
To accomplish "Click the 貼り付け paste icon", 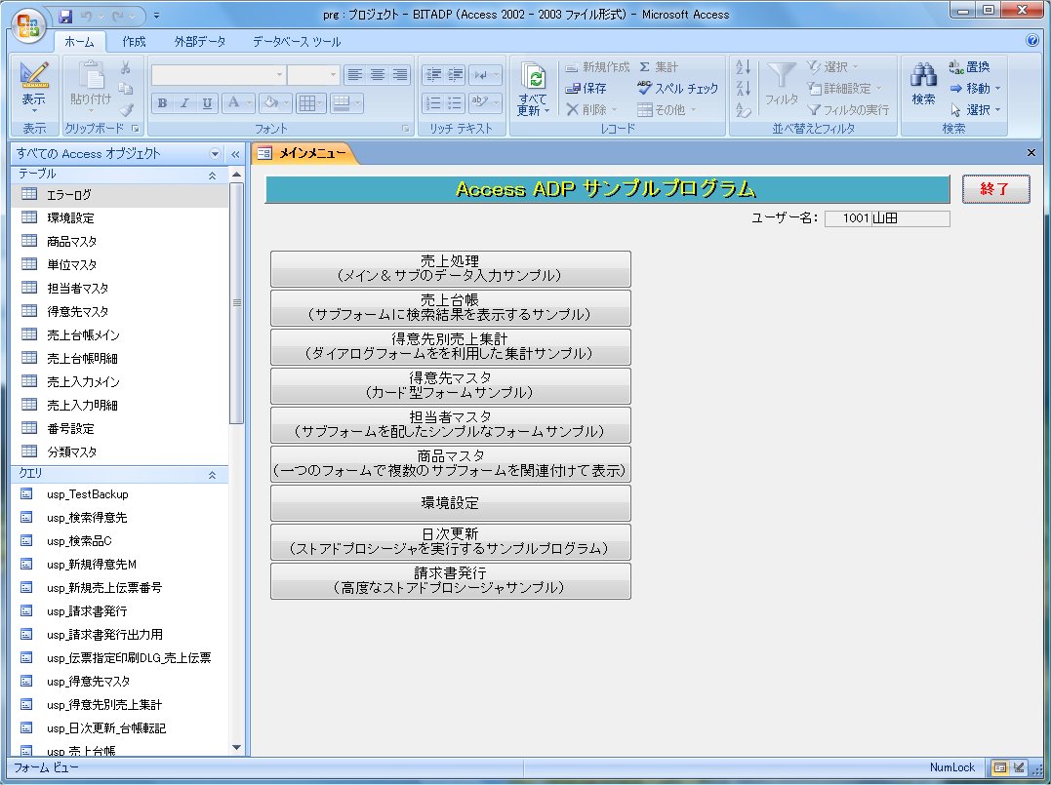I will pyautogui.click(x=91, y=75).
